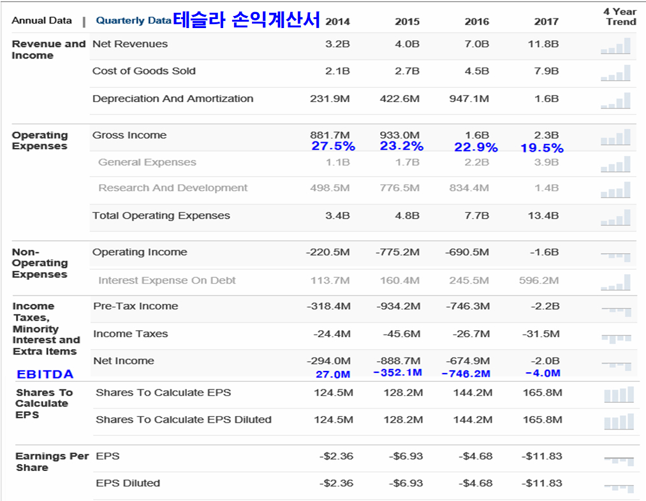The height and width of the screenshot is (501, 646).
Task: Select the 2014 column header
Action: 337,22
